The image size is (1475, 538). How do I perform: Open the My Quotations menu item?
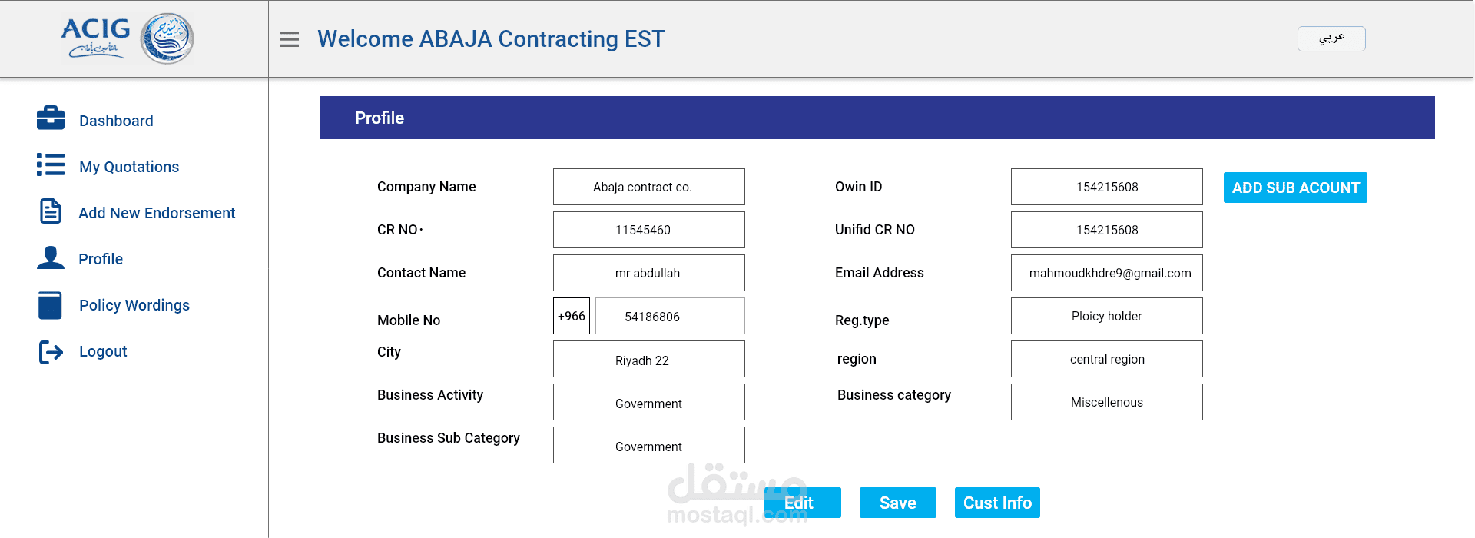click(x=129, y=167)
